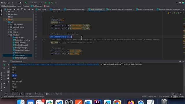
Task: Rerun NullConcept in Run panel
Action: click(5, 65)
